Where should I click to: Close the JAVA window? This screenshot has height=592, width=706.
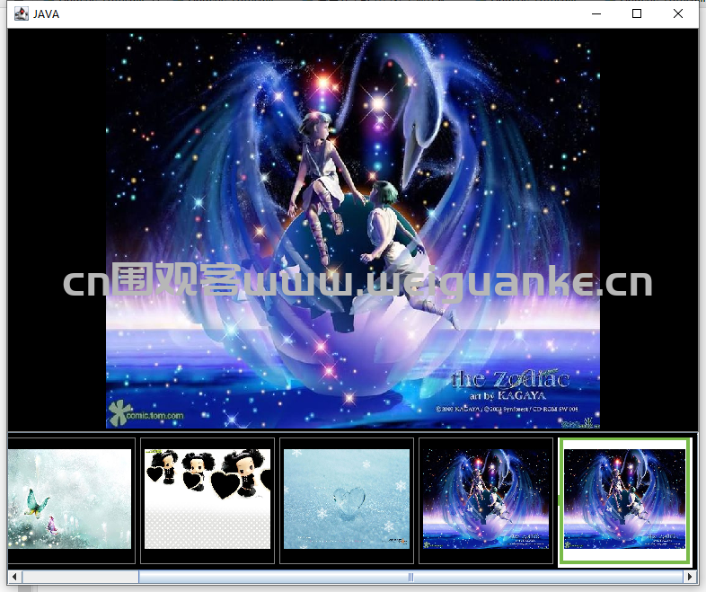pos(677,14)
